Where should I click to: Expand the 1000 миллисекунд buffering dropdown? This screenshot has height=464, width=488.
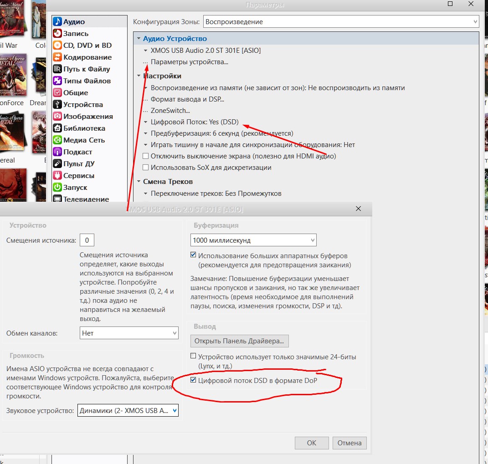tap(253, 240)
